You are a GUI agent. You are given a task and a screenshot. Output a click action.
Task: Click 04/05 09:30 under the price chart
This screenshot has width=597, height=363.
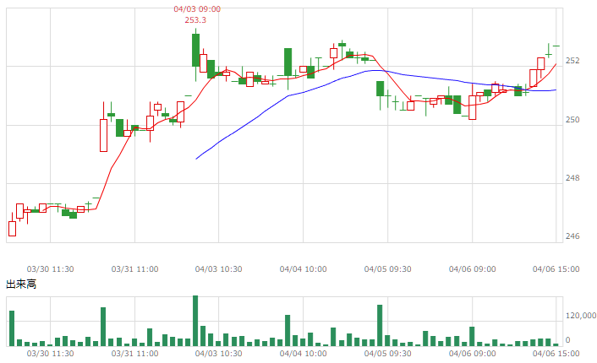click(x=387, y=269)
